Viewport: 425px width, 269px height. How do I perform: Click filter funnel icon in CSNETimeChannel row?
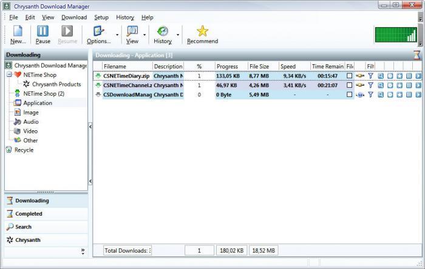pos(370,85)
